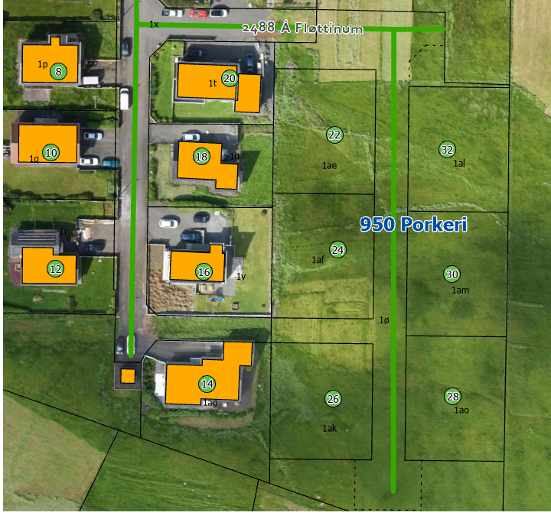Viewport: 551px width, 519px height.
Task: Select the address marker 26
Action: (333, 399)
